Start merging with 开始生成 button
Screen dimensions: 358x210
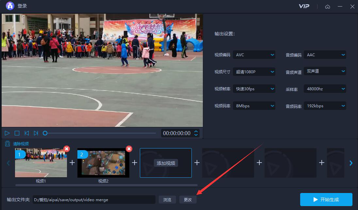326,200
